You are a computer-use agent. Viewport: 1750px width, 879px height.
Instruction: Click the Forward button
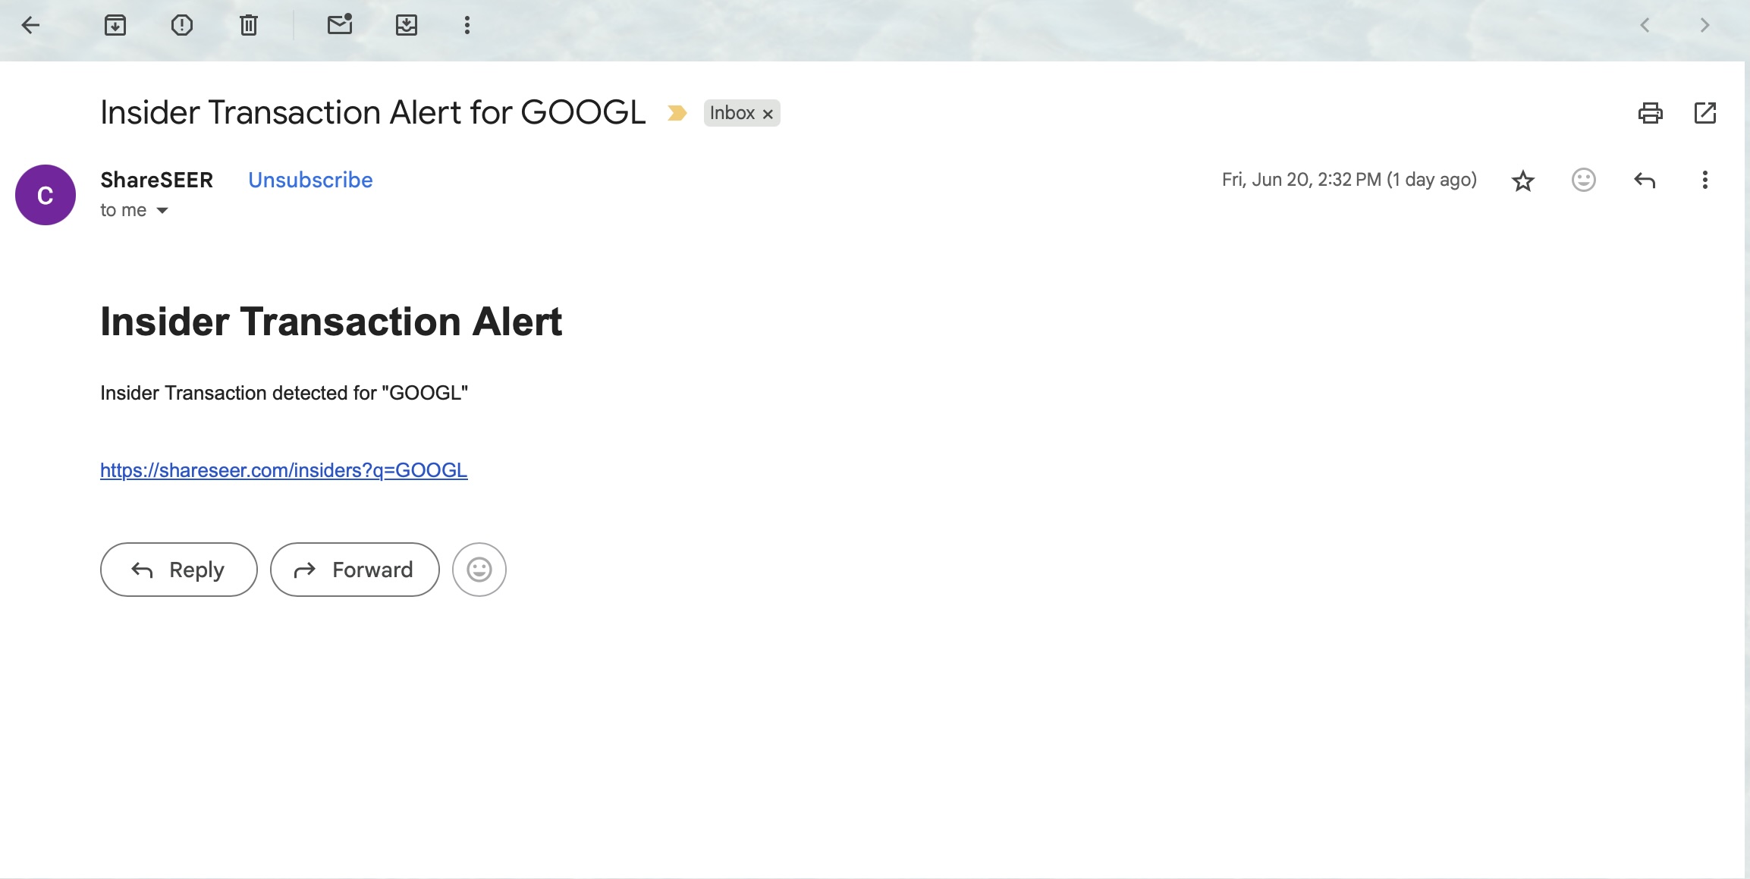(353, 570)
